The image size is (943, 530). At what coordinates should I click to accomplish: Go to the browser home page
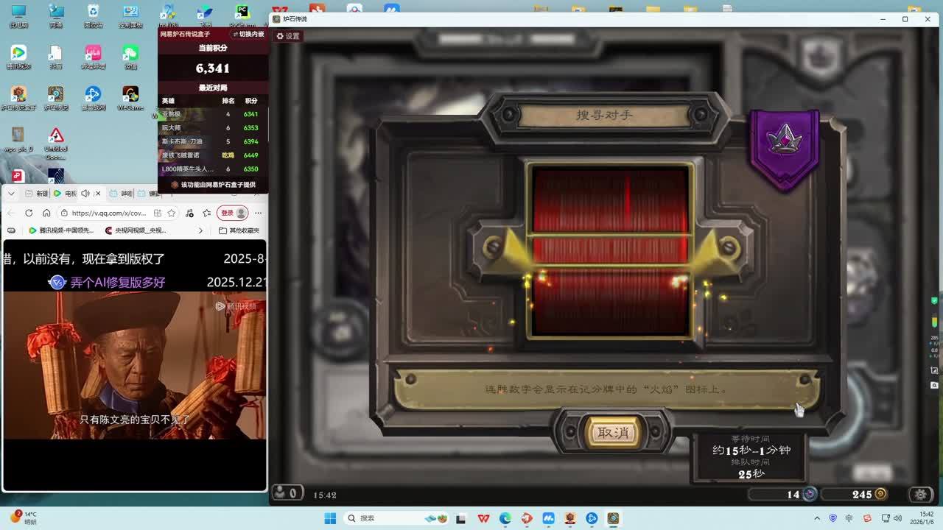[46, 213]
